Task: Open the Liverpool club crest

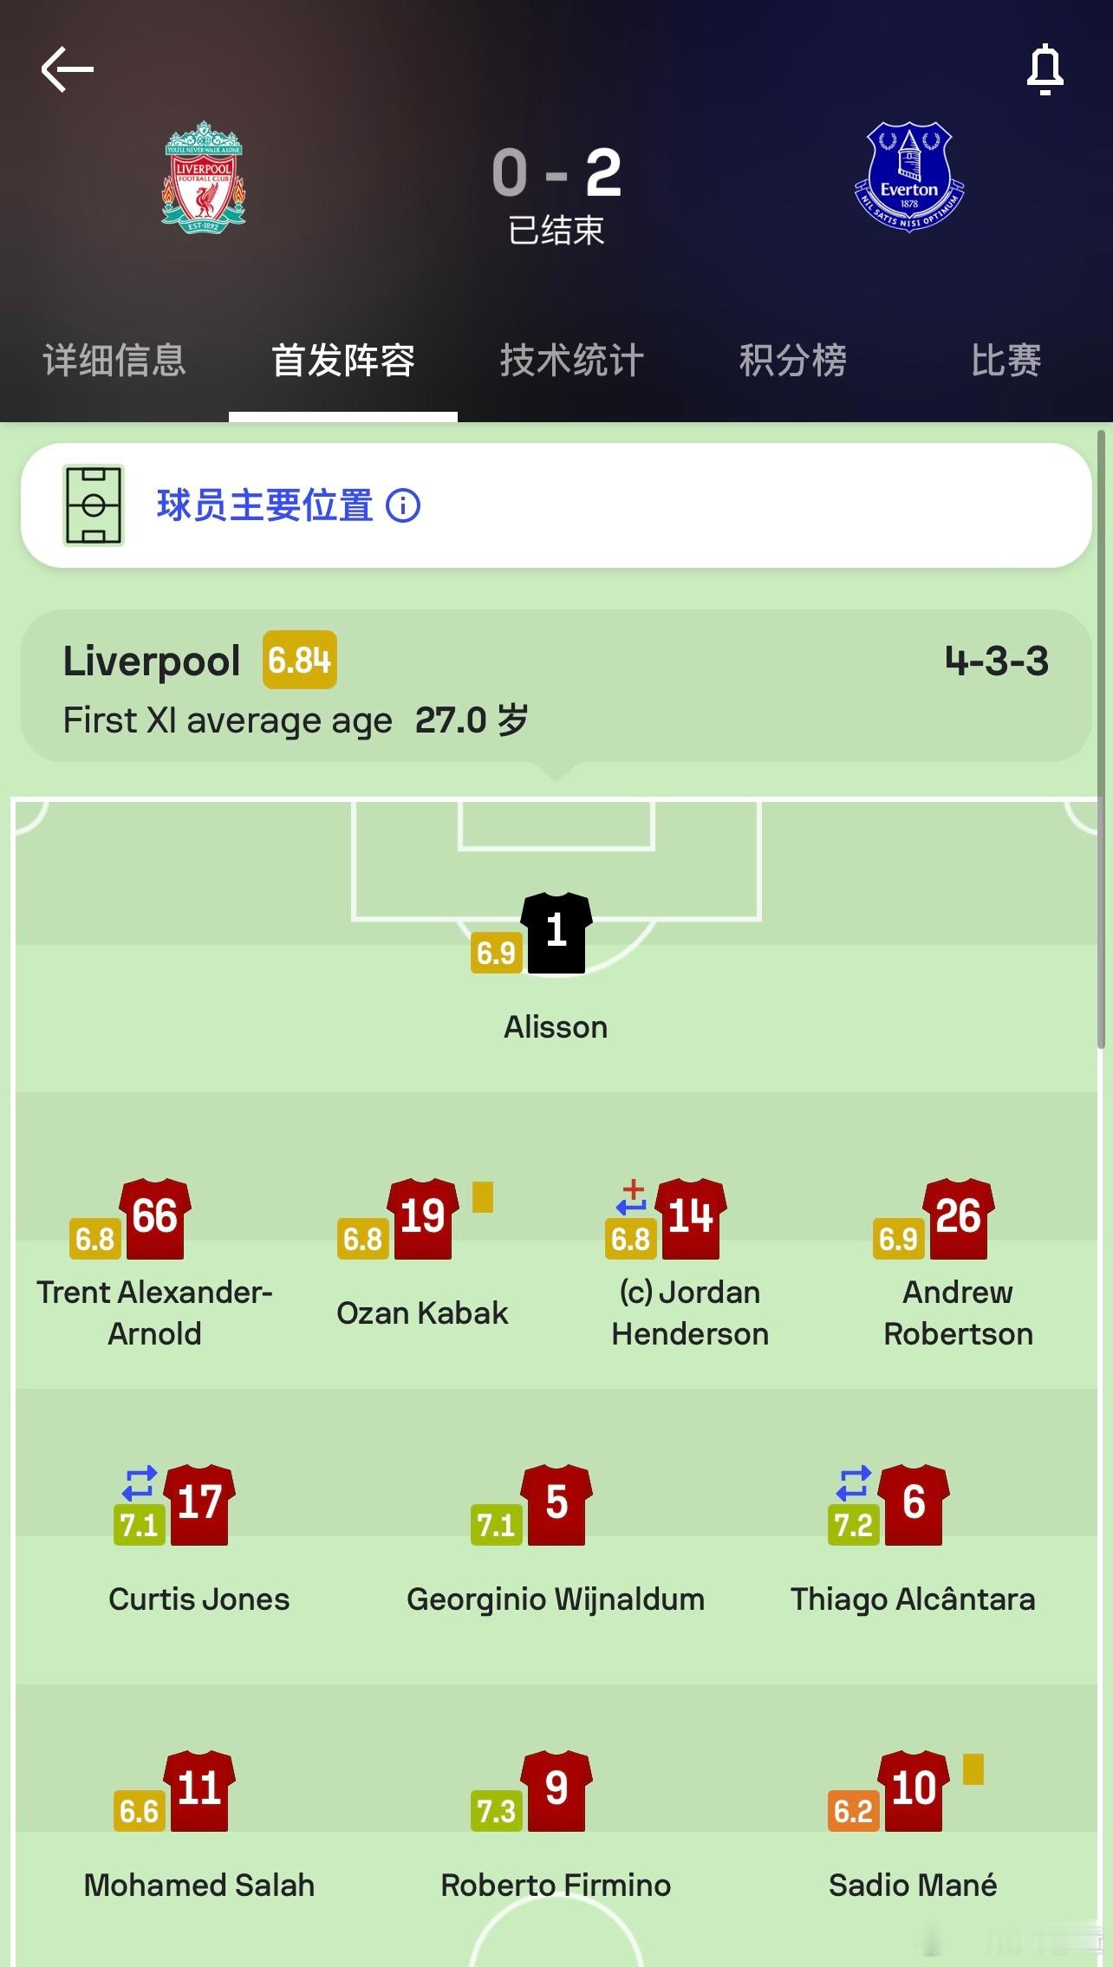Action: [204, 177]
